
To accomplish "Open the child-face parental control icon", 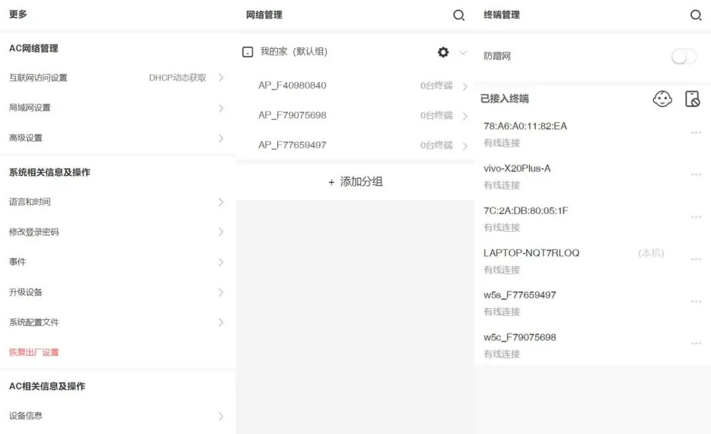I will pos(662,99).
